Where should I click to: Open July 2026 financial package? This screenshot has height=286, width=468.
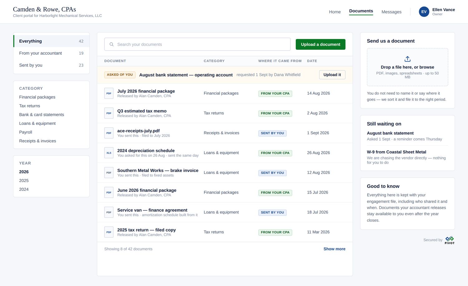coord(146,91)
